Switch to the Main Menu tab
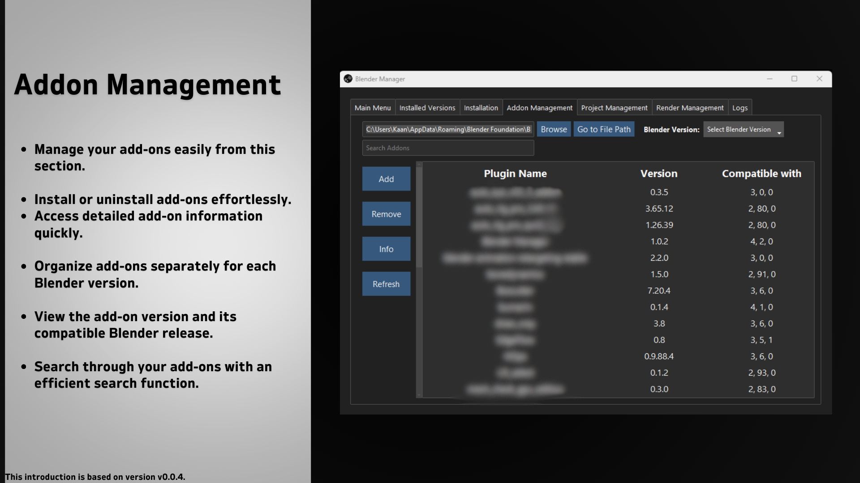860x483 pixels. tap(372, 108)
